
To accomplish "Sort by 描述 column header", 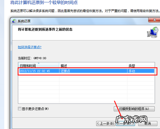I will (93, 66).
